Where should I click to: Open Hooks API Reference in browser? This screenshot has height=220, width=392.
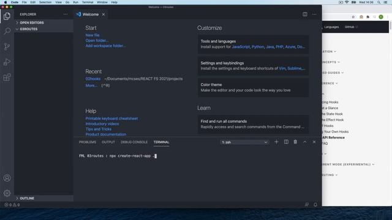333,137
